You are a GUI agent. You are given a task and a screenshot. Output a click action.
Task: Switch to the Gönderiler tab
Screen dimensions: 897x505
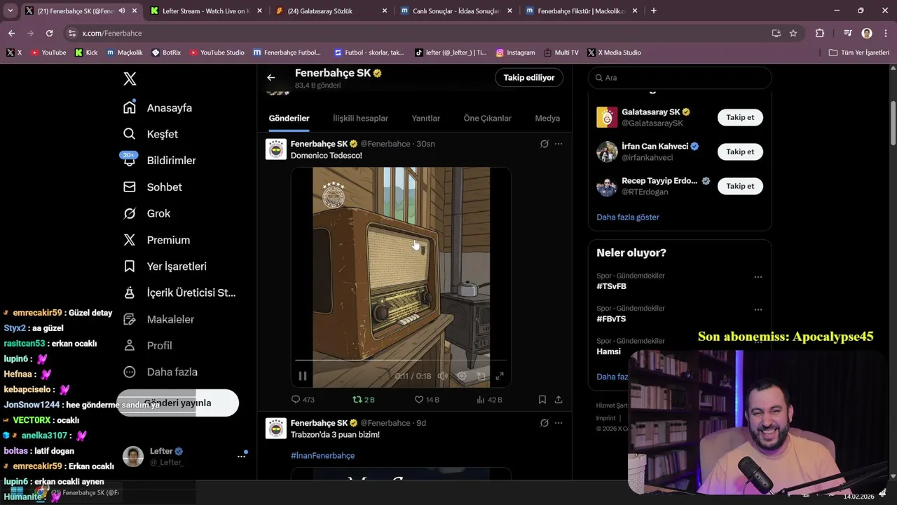coord(289,118)
